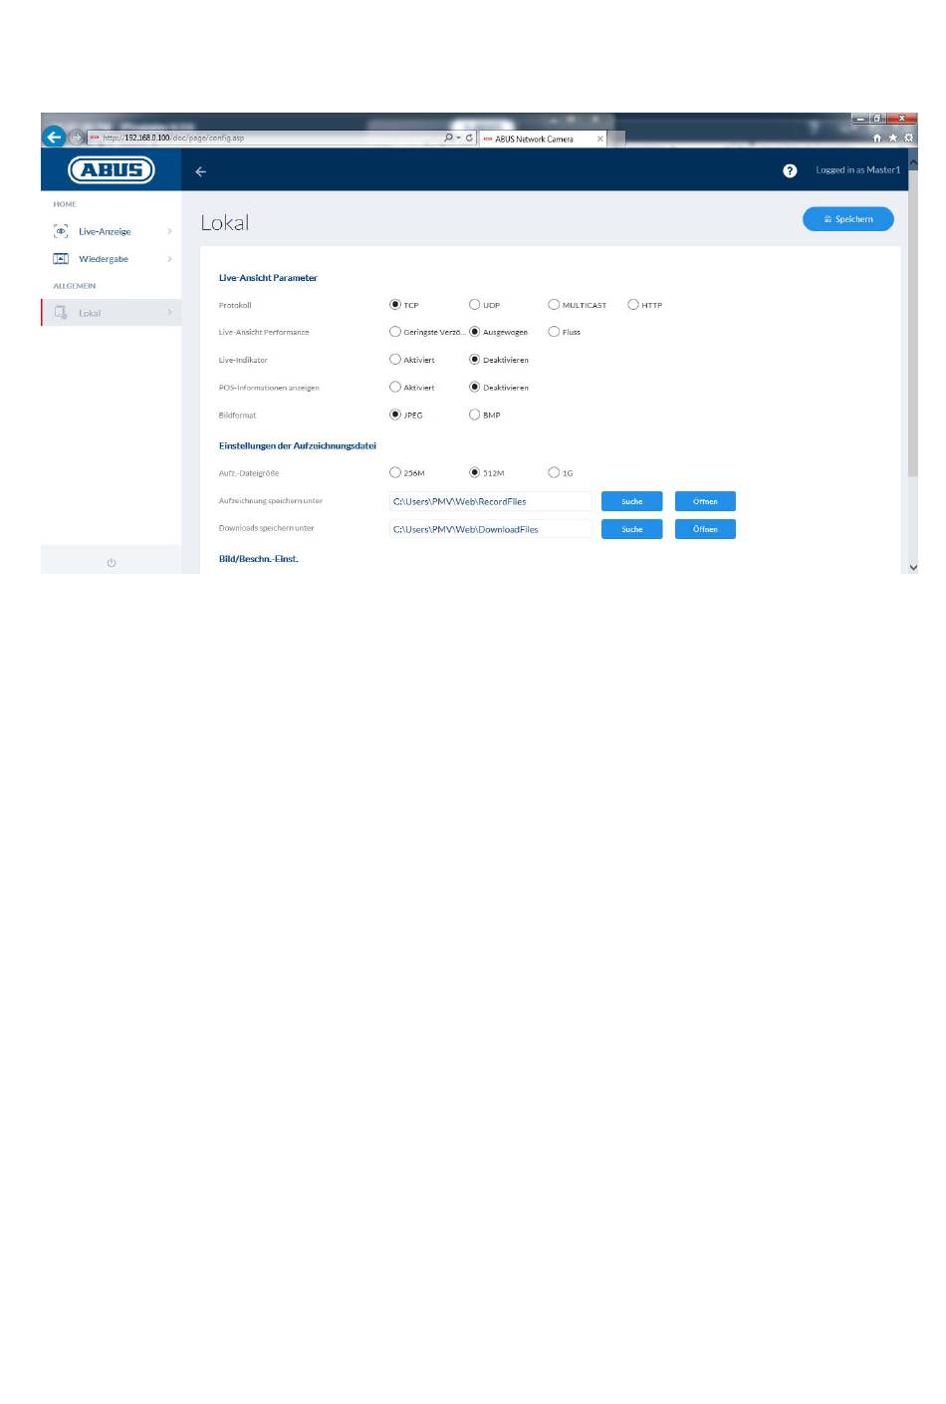Click the Lokal settings icon in sidebar
This screenshot has width=946, height=1404.
61,313
